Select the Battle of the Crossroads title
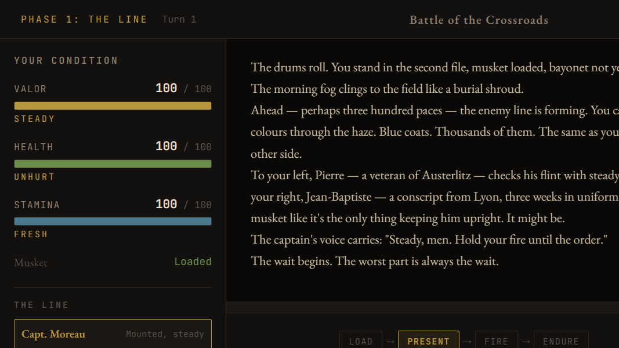Image resolution: width=619 pixels, height=348 pixels. point(479,20)
